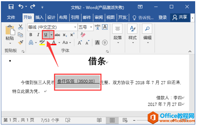Save the document with the floppy icon

[11, 7]
